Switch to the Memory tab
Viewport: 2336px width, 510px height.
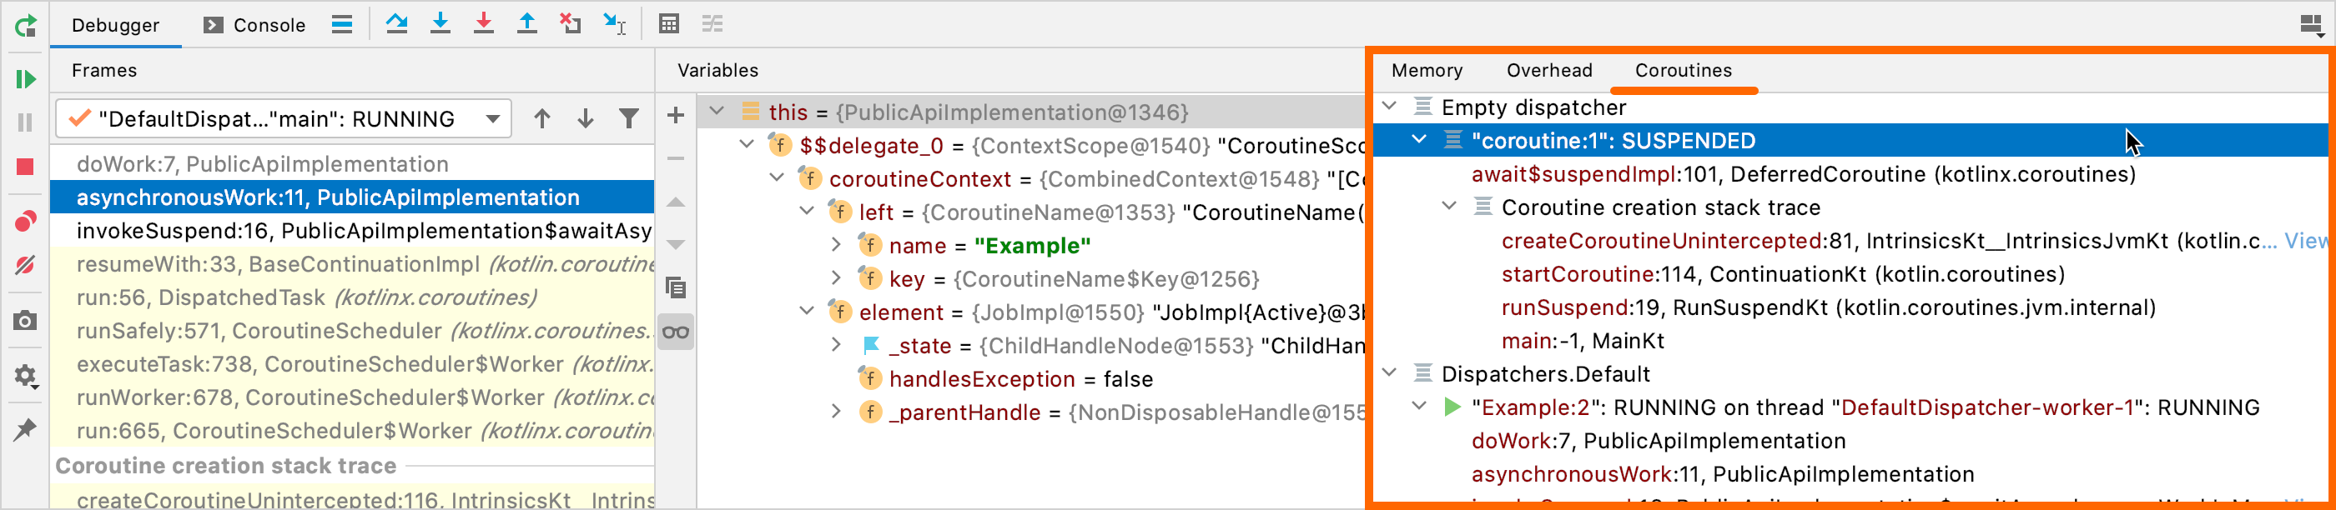(1427, 71)
